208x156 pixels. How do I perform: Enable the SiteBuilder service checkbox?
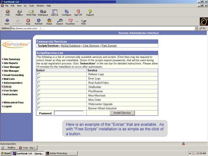point(39,87)
